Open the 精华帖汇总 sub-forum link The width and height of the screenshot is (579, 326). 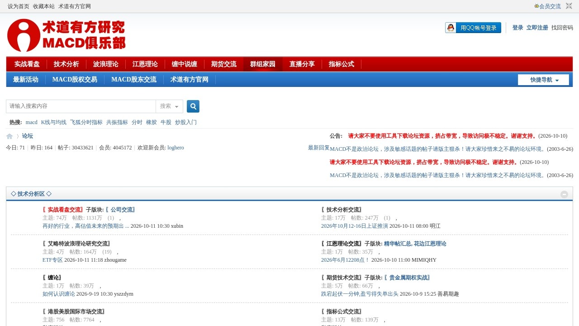point(398,244)
